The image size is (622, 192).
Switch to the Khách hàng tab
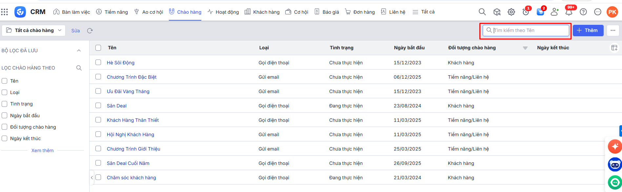[x=262, y=12]
